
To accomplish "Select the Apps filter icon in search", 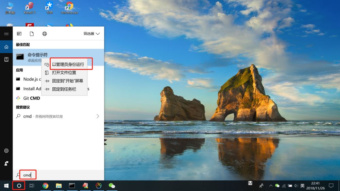I will pos(19,34).
